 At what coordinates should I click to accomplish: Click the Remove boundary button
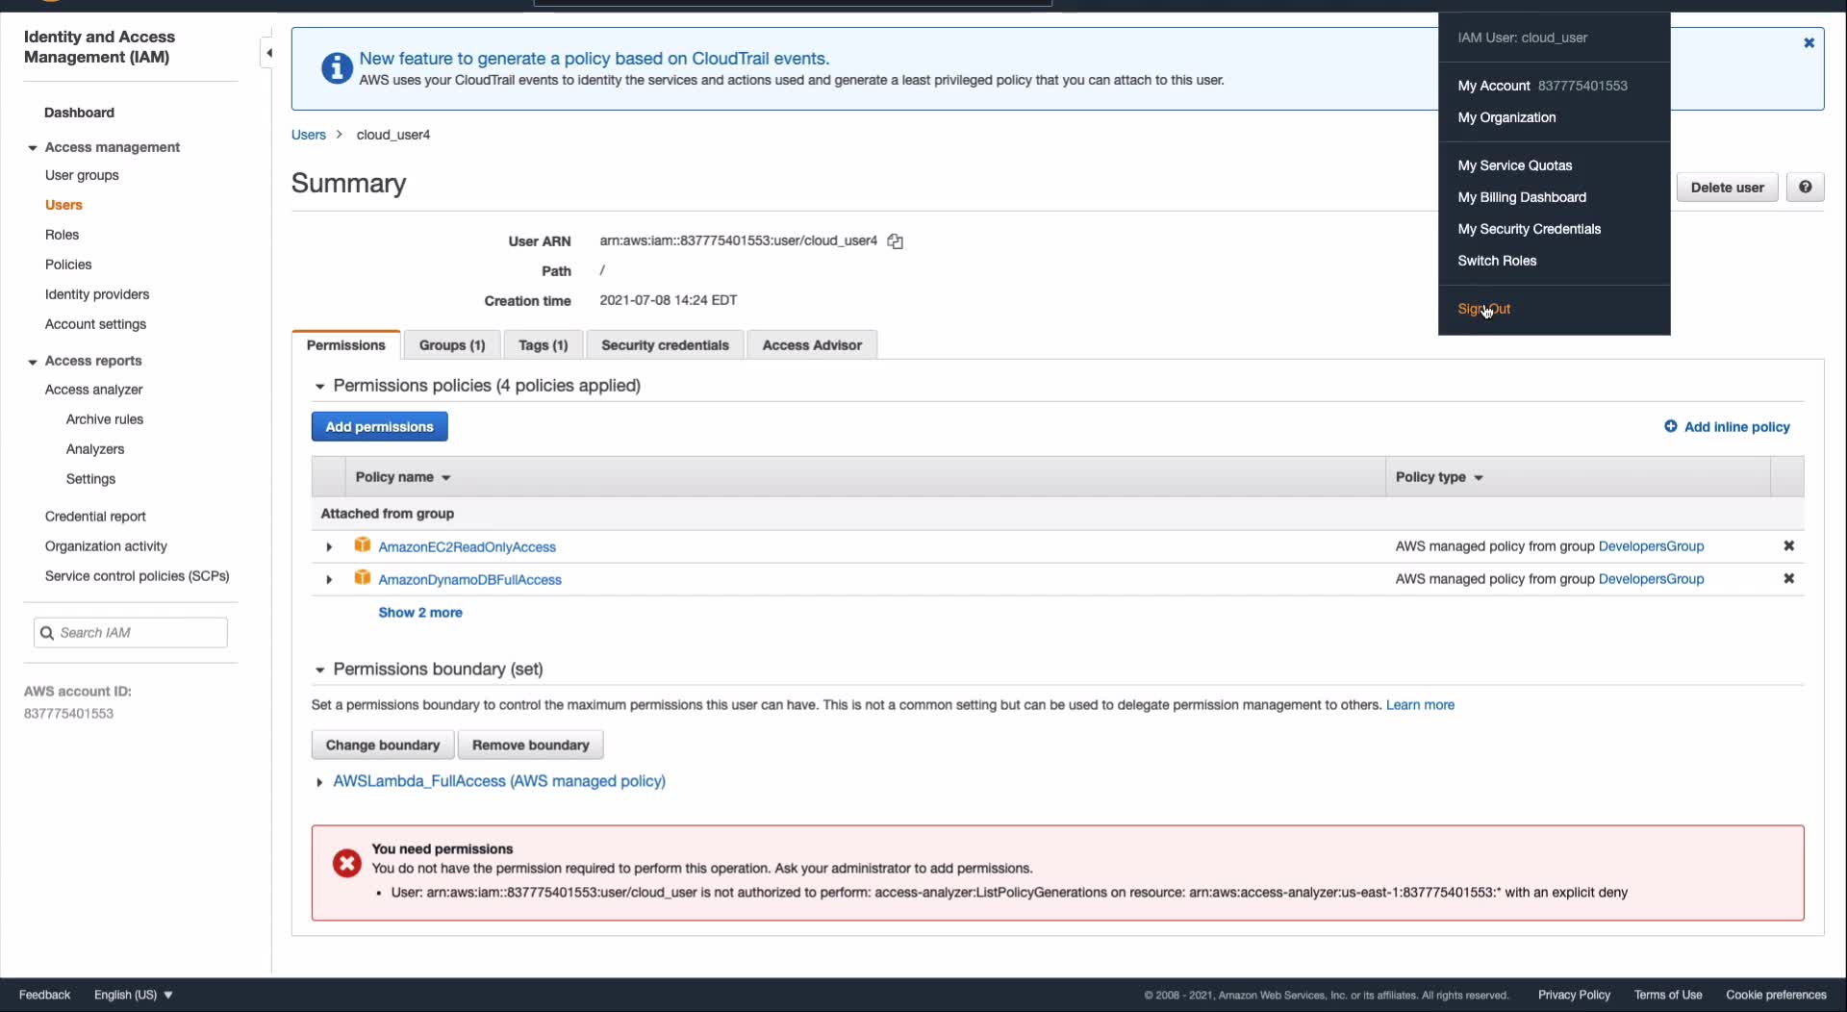[x=530, y=746]
